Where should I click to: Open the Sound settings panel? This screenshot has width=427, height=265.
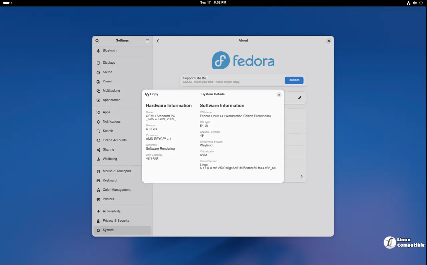click(x=107, y=72)
